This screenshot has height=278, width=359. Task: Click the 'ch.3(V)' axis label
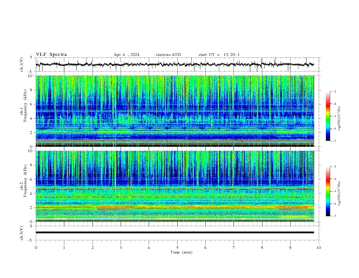click(22, 233)
